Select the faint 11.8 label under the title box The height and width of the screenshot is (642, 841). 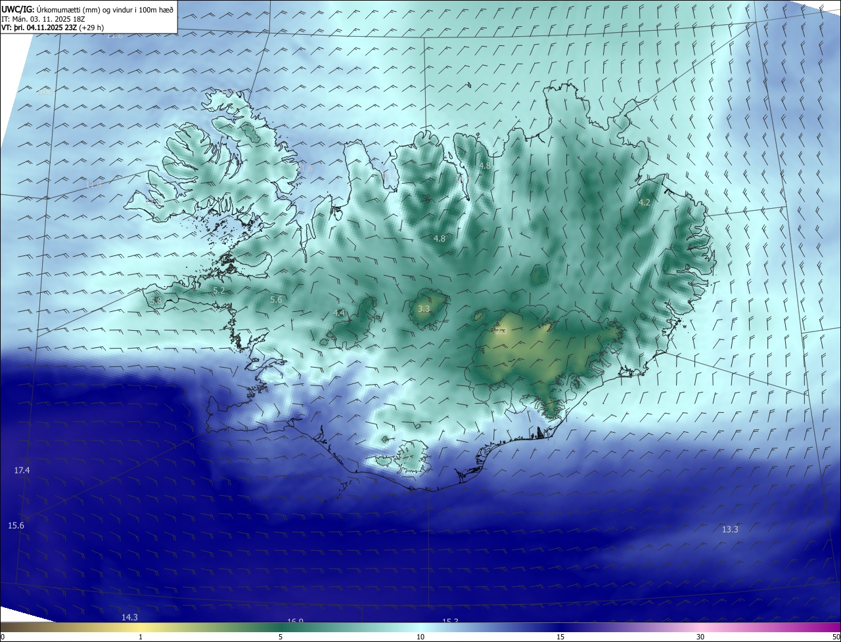114,35
